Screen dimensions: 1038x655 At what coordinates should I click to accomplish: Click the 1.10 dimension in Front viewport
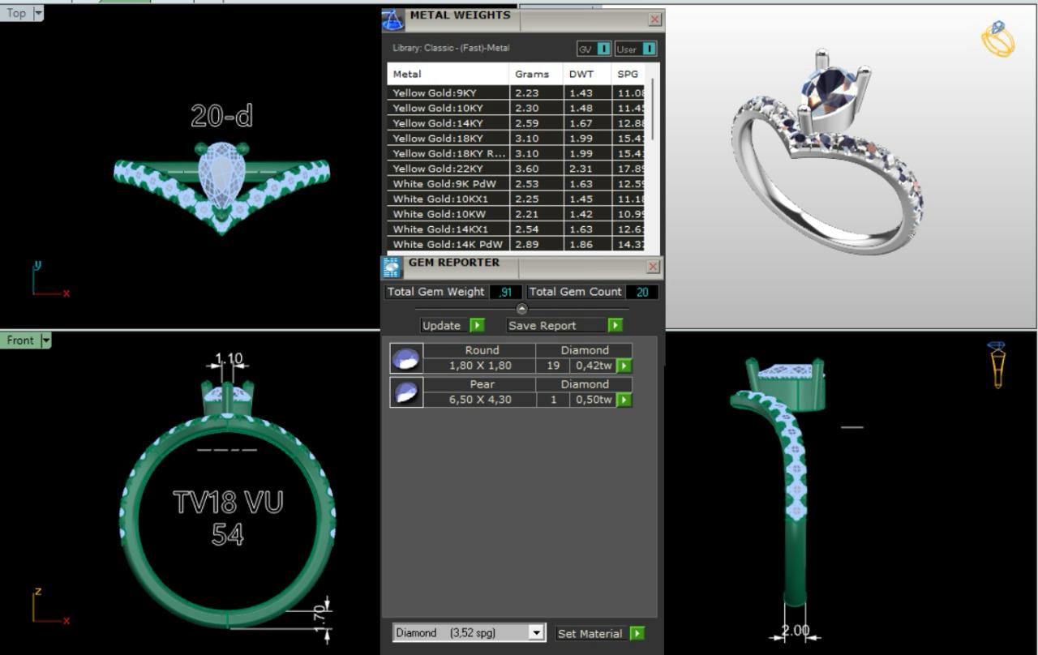click(x=229, y=358)
